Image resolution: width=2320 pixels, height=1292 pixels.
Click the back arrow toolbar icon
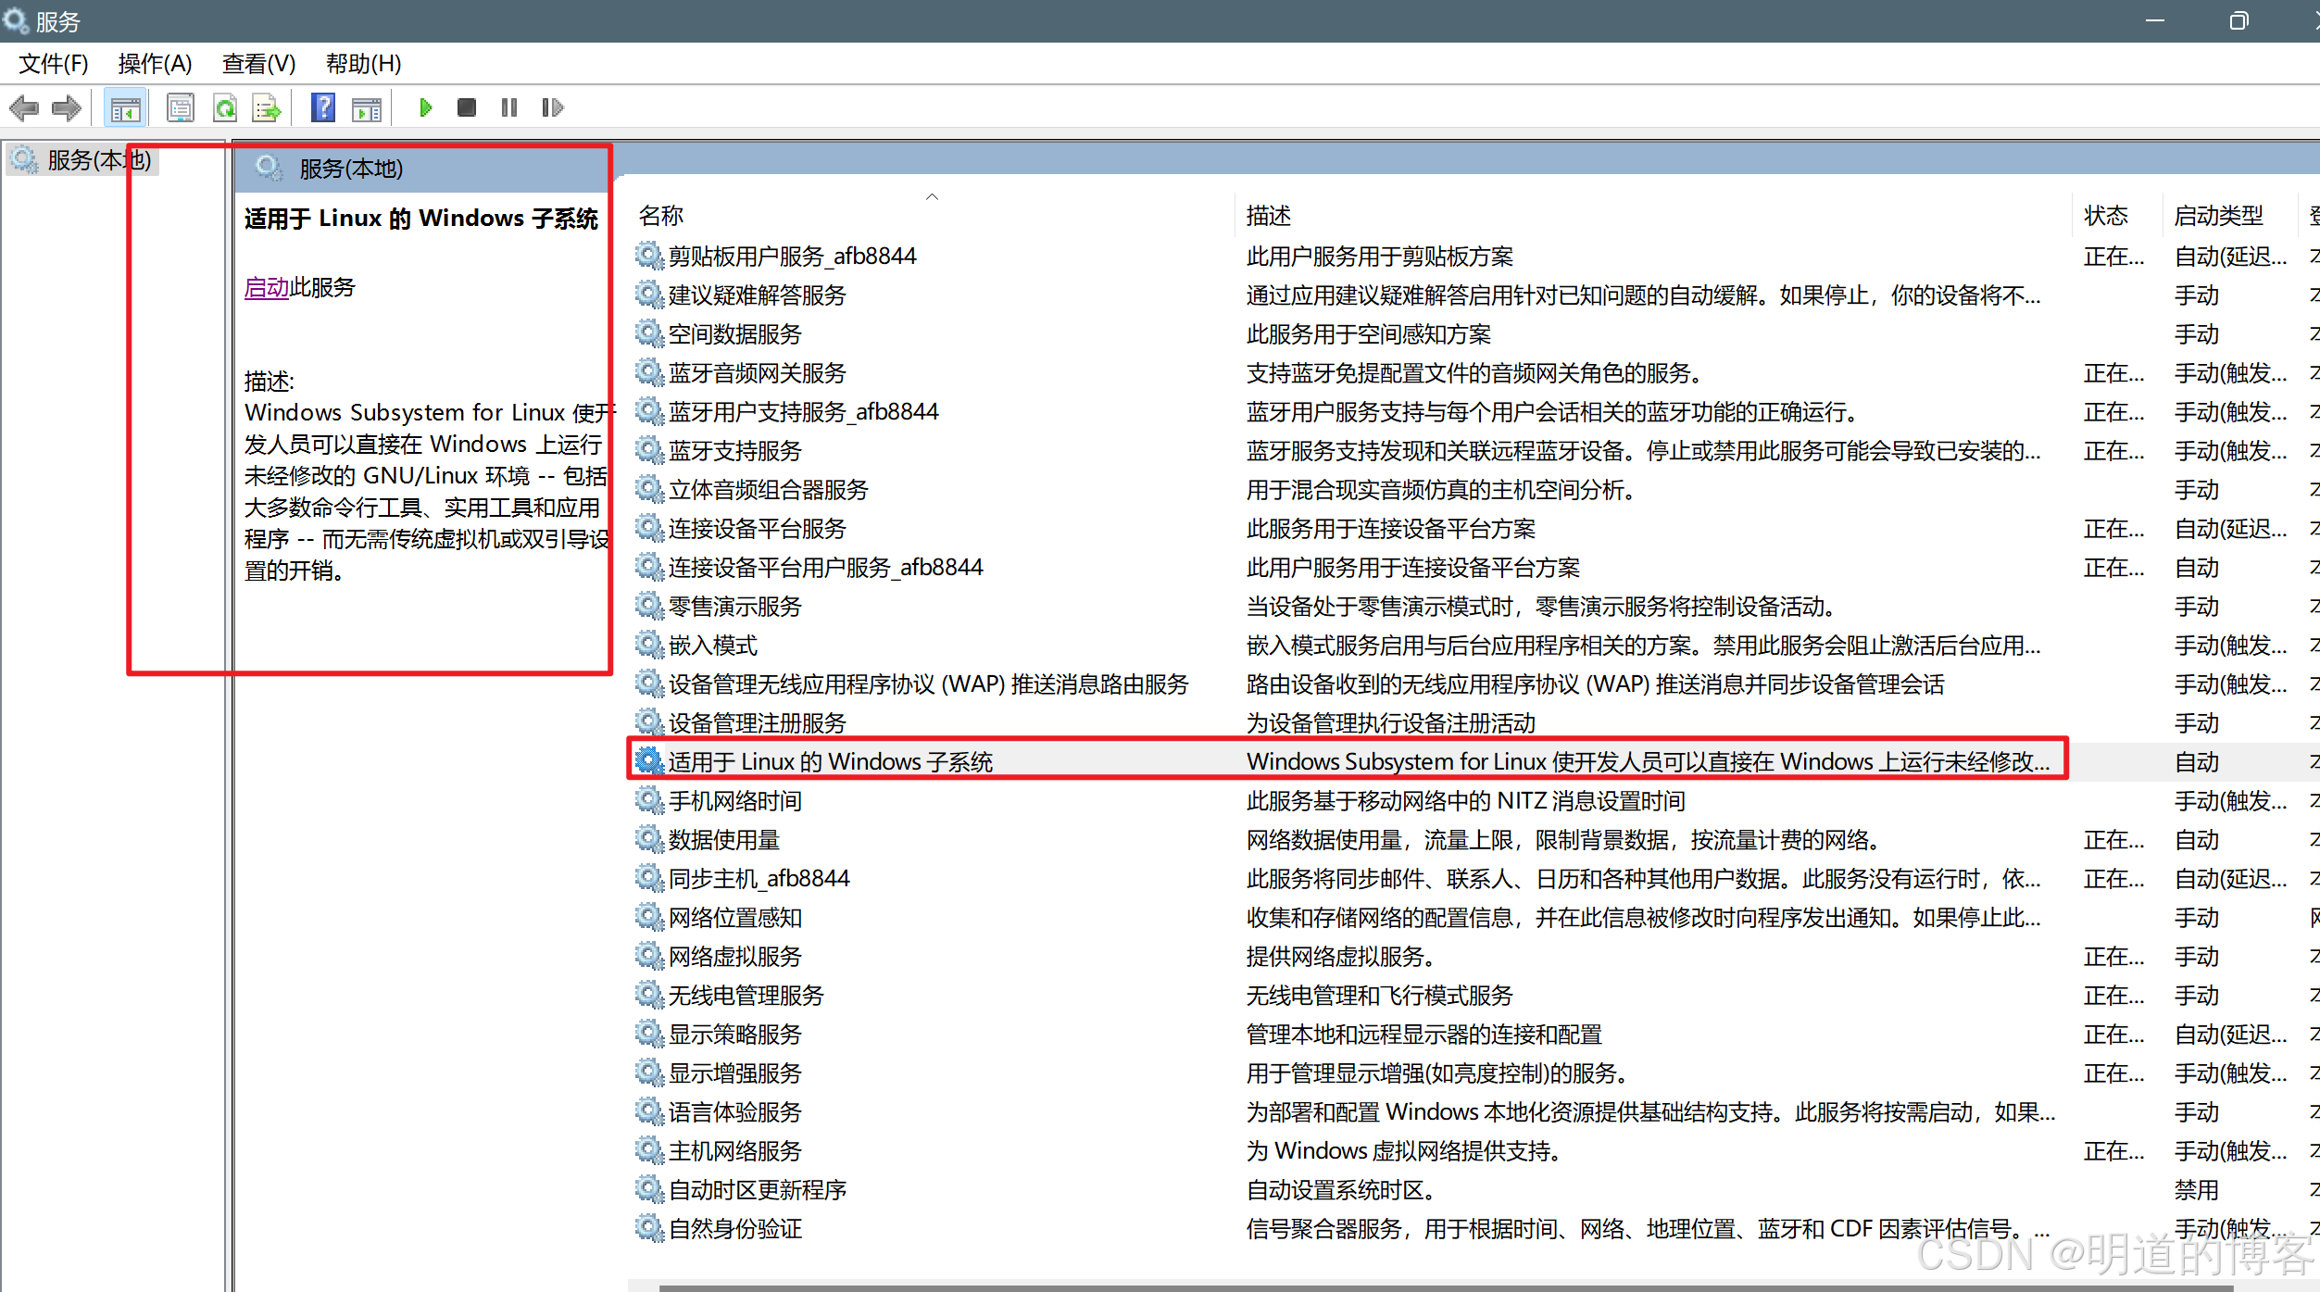(24, 108)
